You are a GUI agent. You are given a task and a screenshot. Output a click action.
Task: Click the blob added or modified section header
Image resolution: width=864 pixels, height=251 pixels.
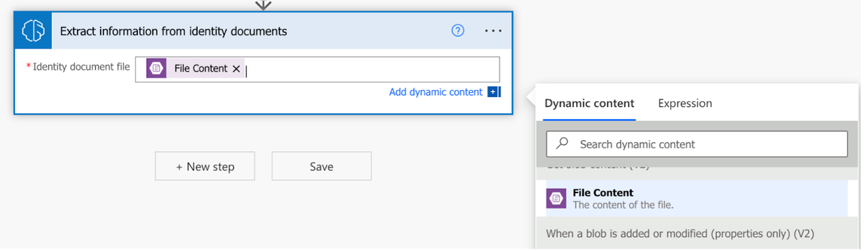(680, 234)
